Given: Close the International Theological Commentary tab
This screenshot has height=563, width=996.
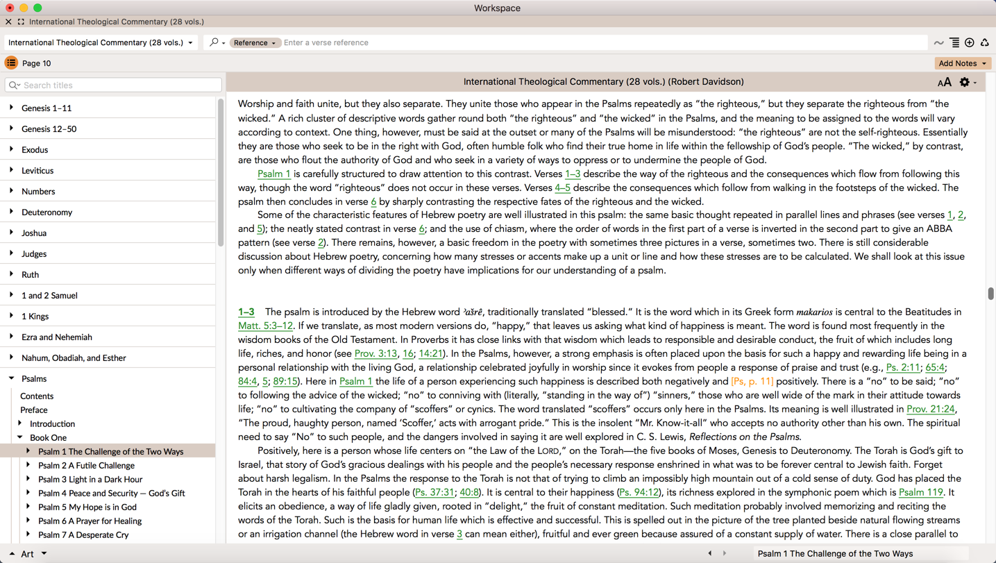Looking at the screenshot, I should click(8, 22).
